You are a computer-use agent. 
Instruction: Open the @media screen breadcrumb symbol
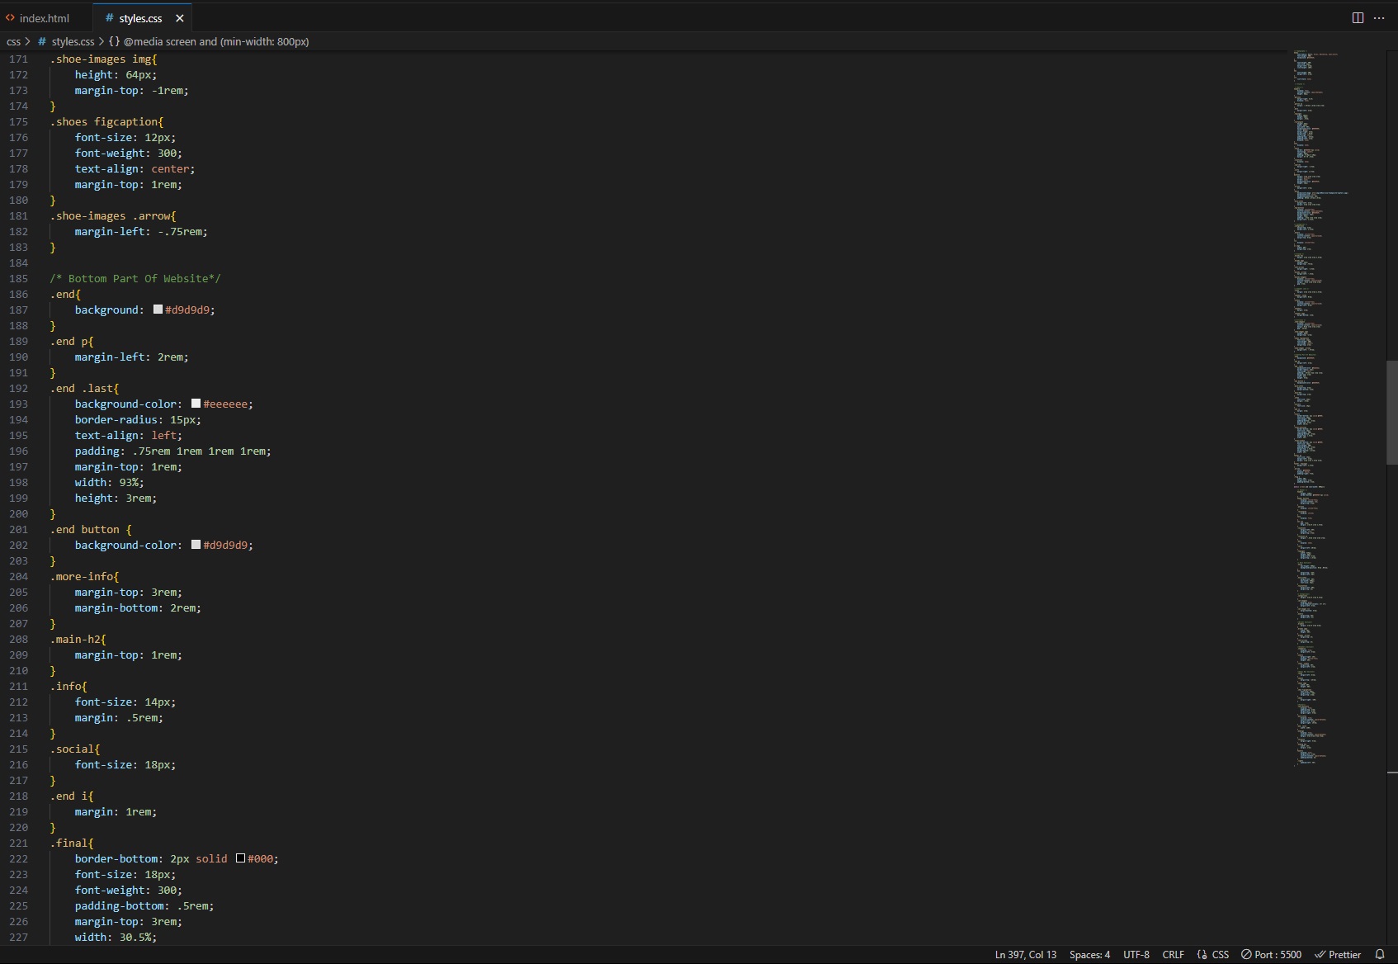coord(216,41)
